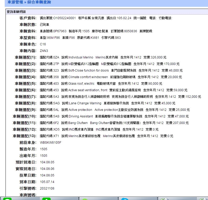Click 製造年月 row value 1505
The height and width of the screenshot is (200, 208).
(x=44, y=149)
